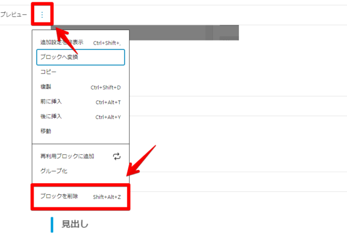Screen dimensions: 347x245
Task: Click ブロックを削除 to remove block
Action: [x=59, y=196]
